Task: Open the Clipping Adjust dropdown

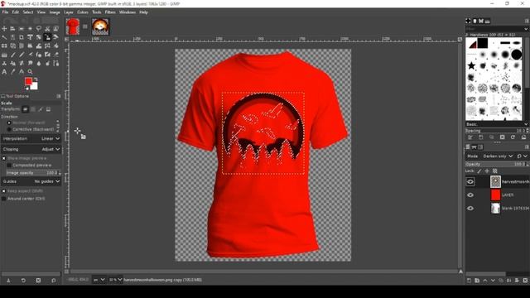Action: coord(31,149)
